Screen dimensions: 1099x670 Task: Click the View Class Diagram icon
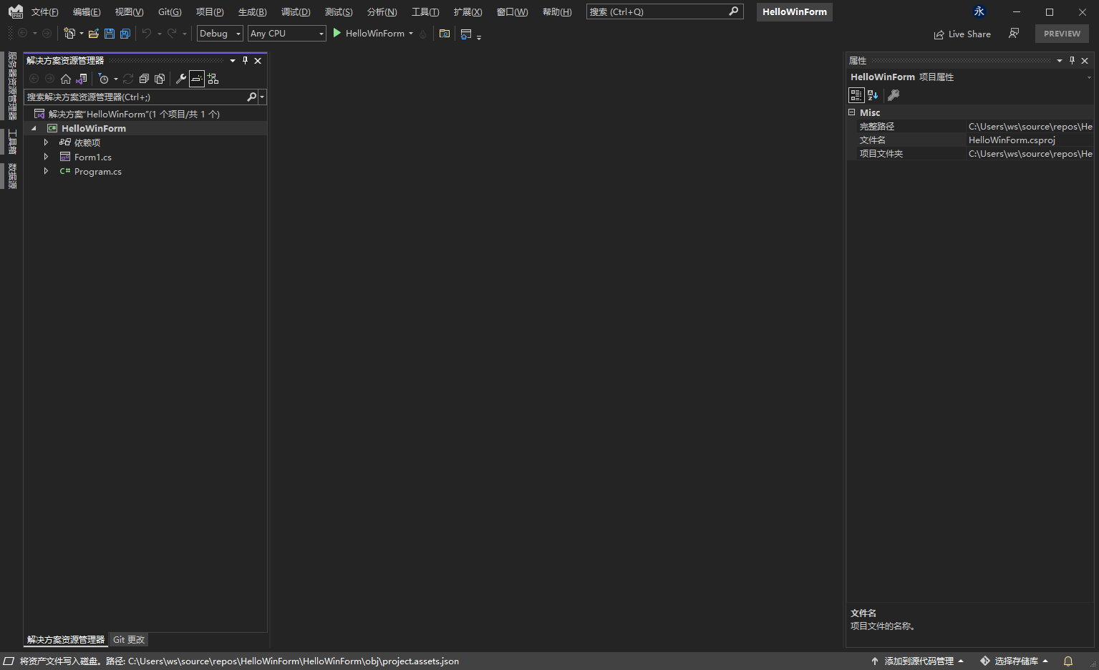point(213,79)
